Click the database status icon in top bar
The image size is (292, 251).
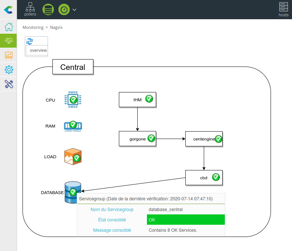[48, 10]
